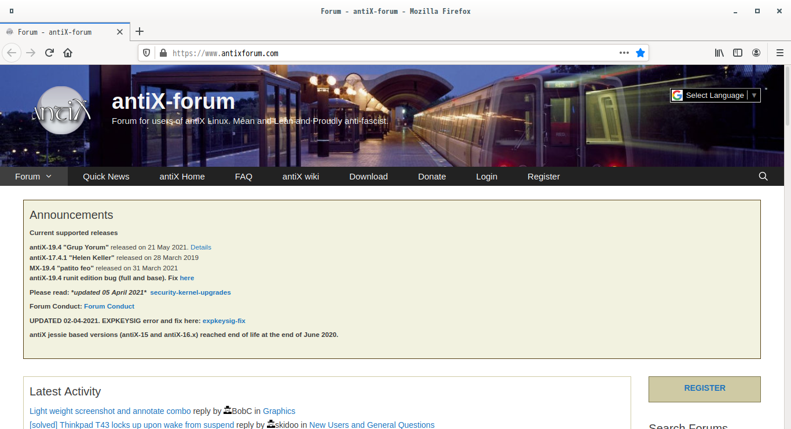Open the expkeysig-fix link
This screenshot has height=429, width=791.
point(224,321)
